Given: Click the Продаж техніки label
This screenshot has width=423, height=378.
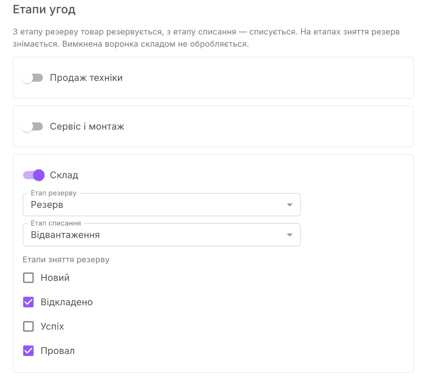Looking at the screenshot, I should point(86,78).
